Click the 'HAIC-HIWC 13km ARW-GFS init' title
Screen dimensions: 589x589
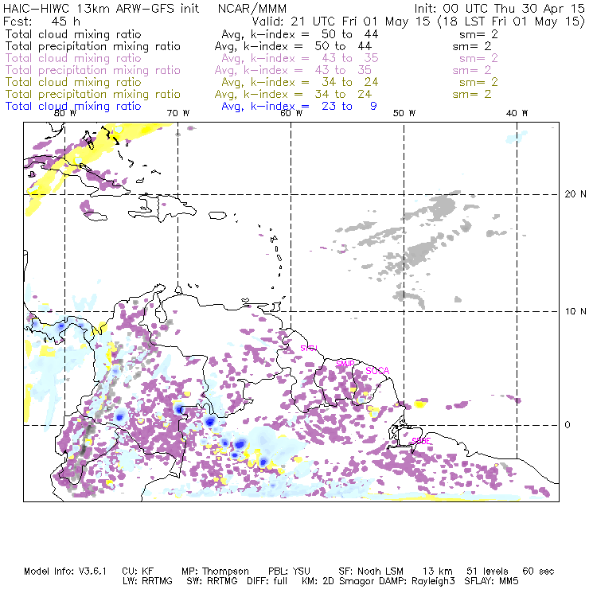(101, 8)
